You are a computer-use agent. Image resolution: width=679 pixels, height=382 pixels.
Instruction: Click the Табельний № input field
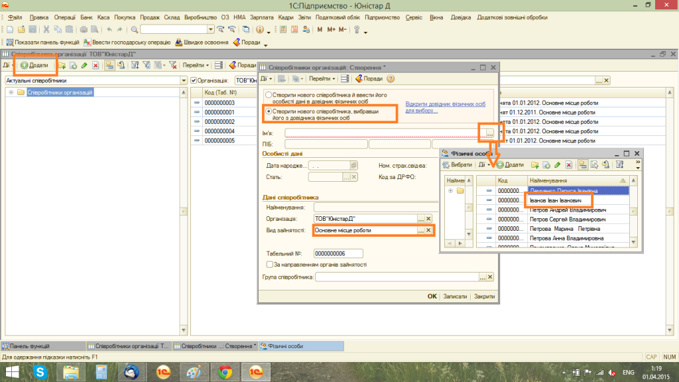click(x=338, y=253)
